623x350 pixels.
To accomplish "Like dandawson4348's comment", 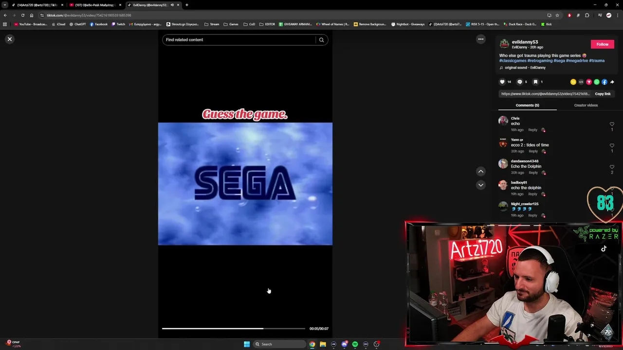I will pos(612,167).
